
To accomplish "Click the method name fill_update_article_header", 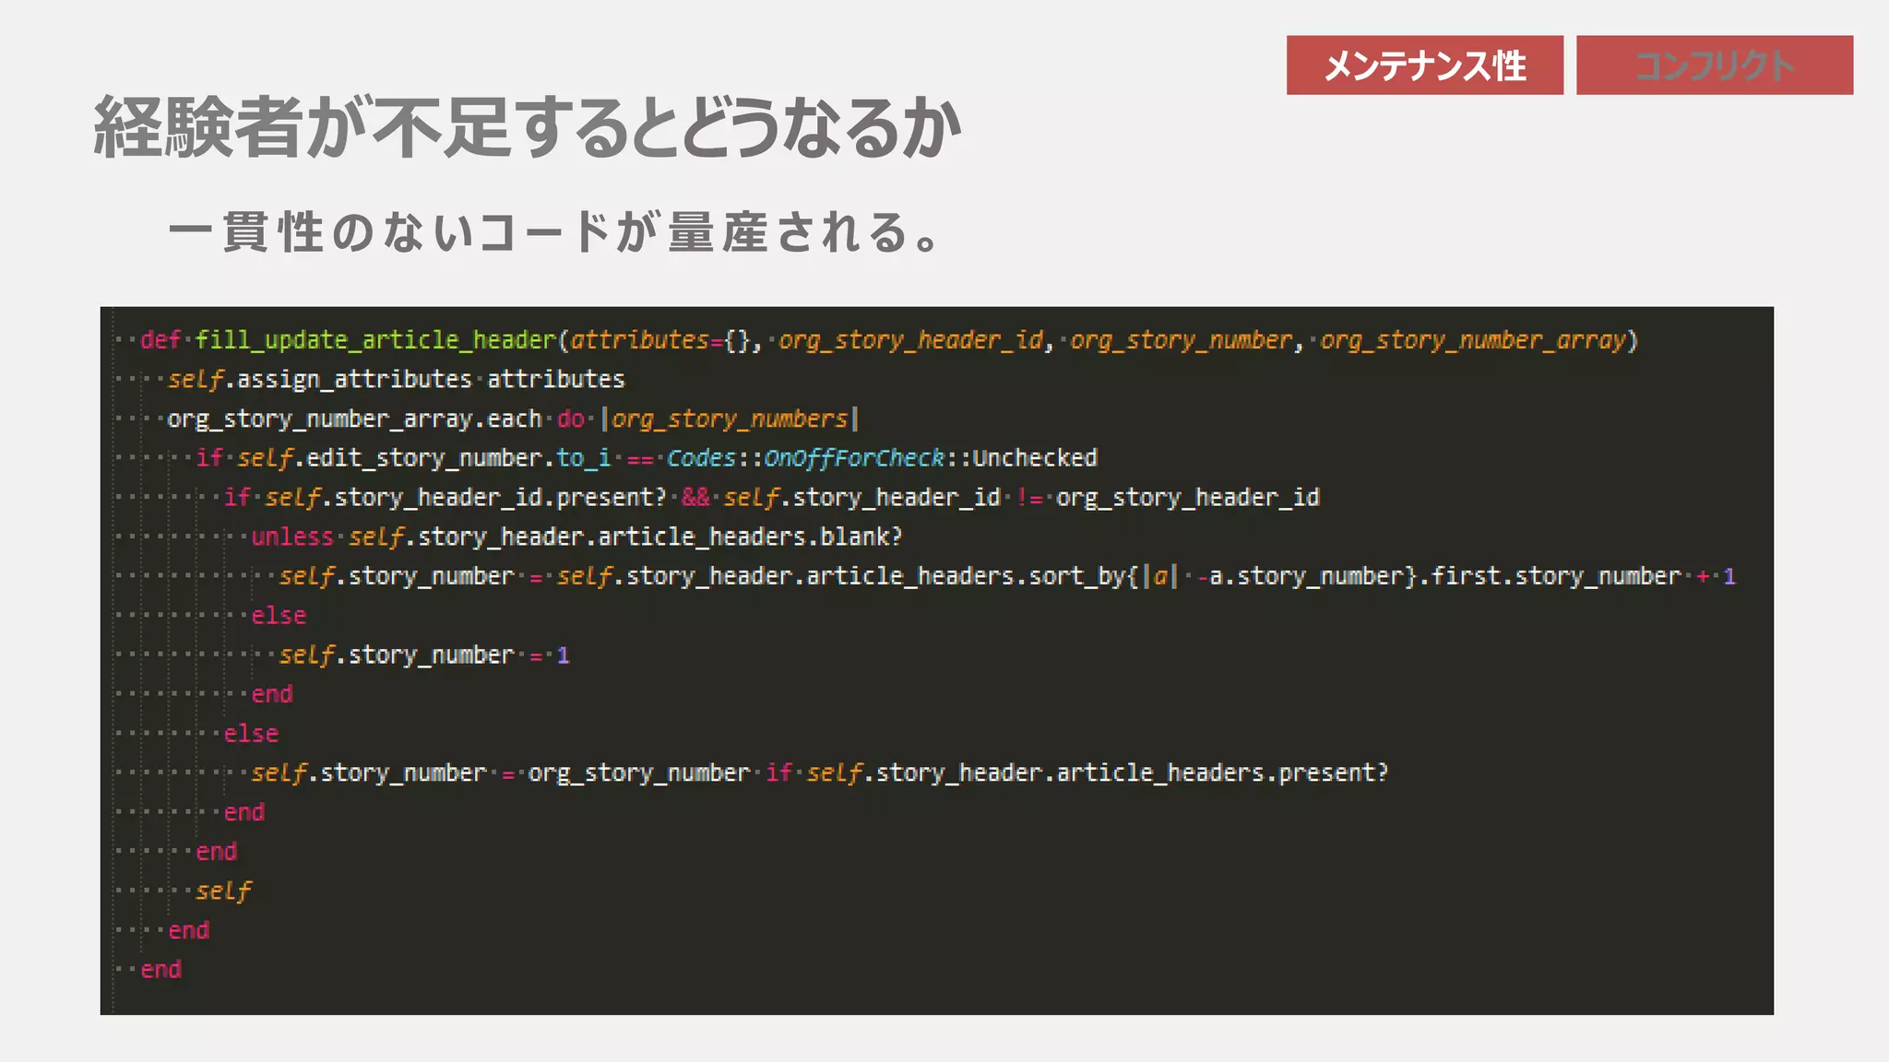I will (375, 340).
